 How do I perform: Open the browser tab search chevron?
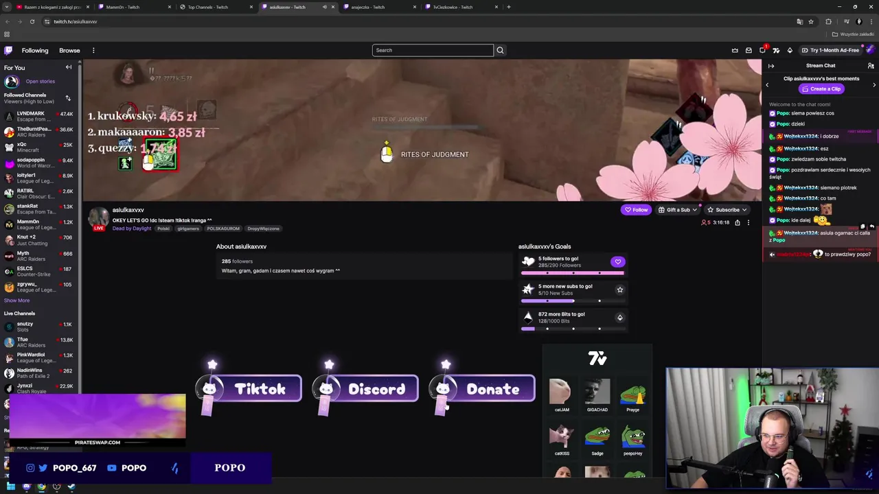(x=7, y=7)
